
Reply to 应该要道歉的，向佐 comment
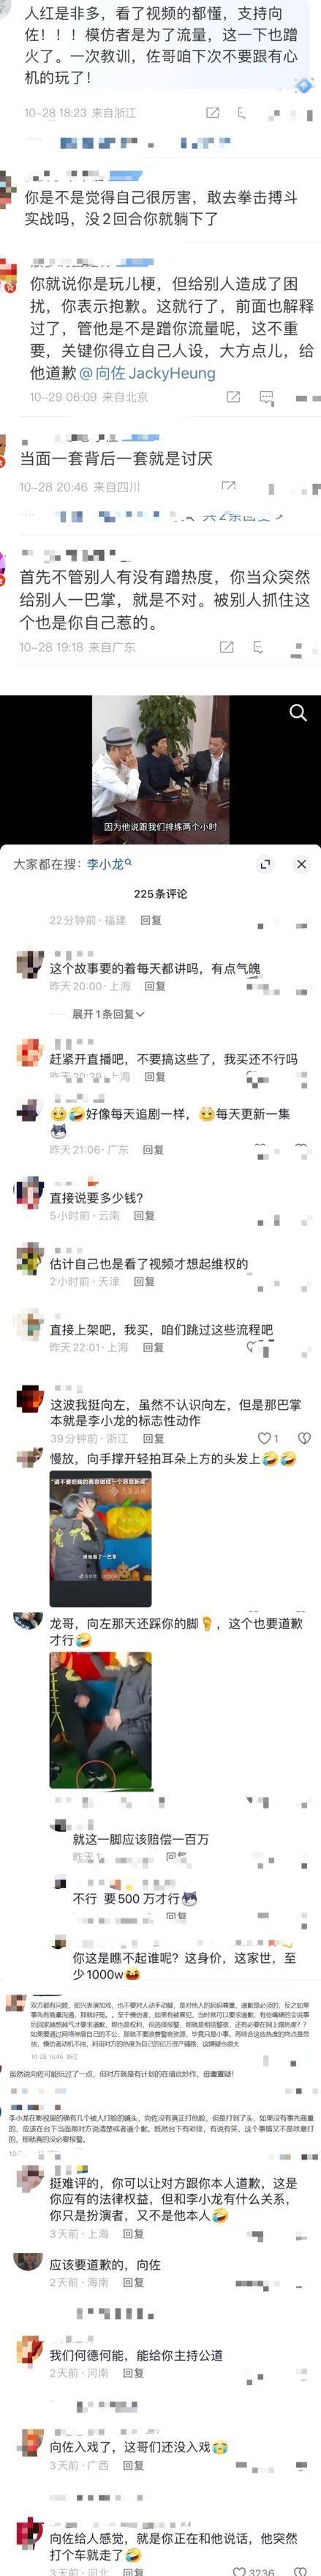[x=134, y=2283]
